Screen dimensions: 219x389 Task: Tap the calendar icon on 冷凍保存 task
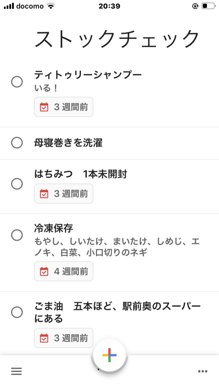pyautogui.click(x=44, y=271)
